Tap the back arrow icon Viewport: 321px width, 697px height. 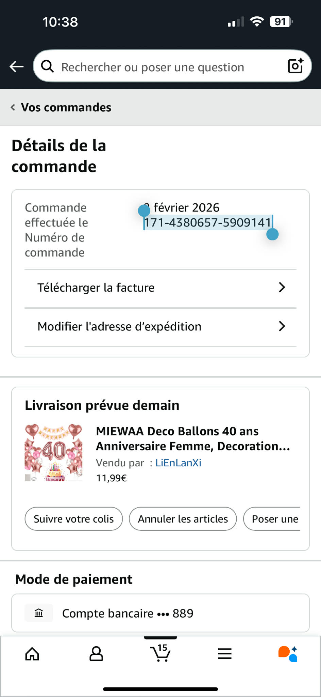[x=16, y=66]
